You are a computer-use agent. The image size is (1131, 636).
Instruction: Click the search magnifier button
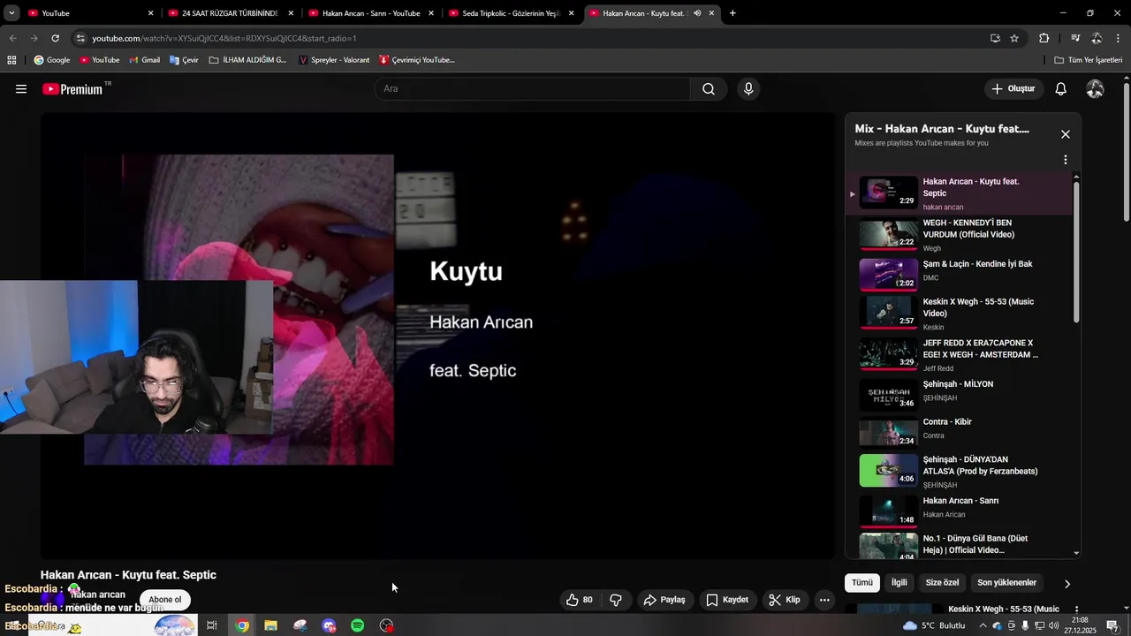point(709,88)
